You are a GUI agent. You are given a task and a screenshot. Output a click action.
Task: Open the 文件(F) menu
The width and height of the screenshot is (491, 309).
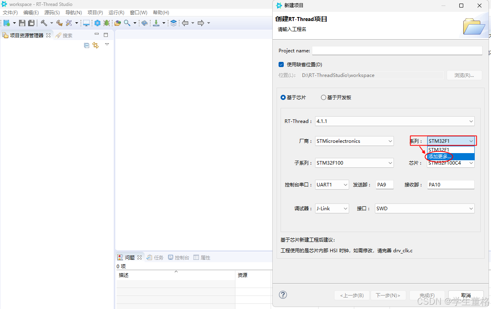tap(10, 13)
